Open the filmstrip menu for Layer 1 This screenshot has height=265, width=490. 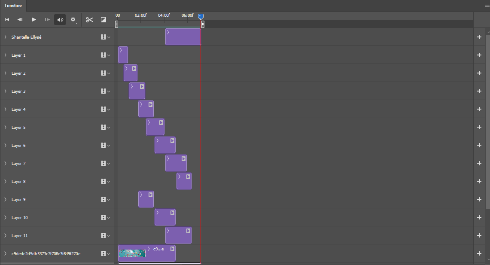(105, 55)
